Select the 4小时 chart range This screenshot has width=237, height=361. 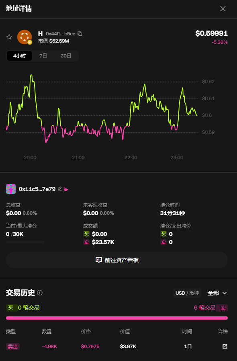point(20,56)
